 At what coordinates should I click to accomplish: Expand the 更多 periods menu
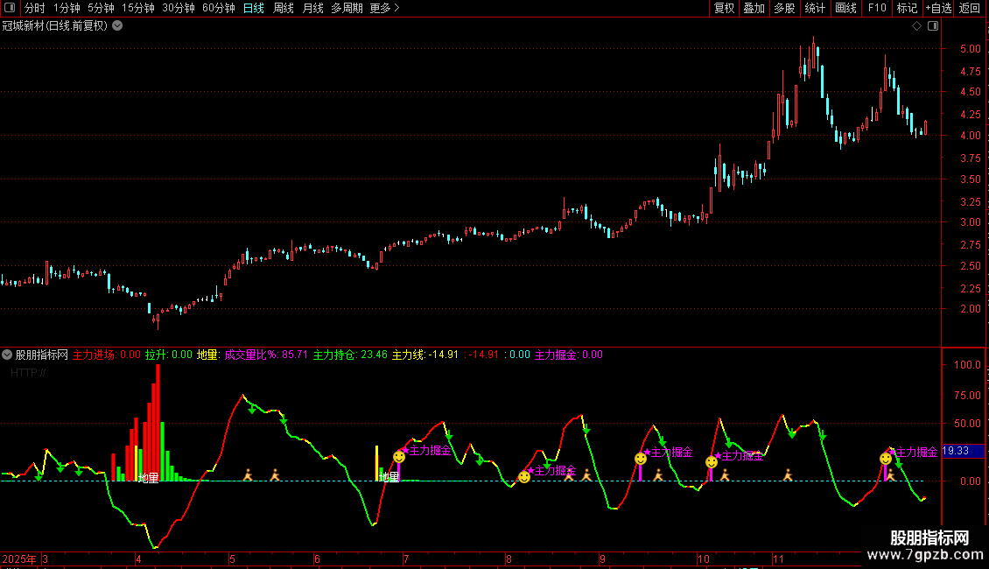[x=385, y=8]
